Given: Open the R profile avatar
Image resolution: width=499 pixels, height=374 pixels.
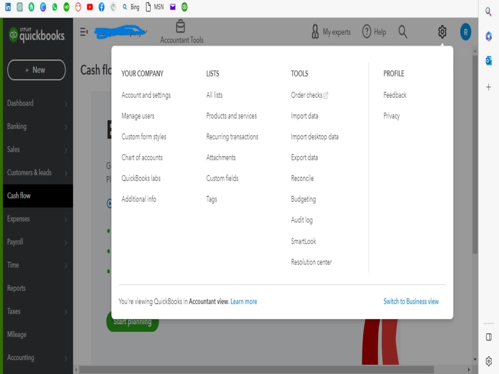Looking at the screenshot, I should 466,32.
